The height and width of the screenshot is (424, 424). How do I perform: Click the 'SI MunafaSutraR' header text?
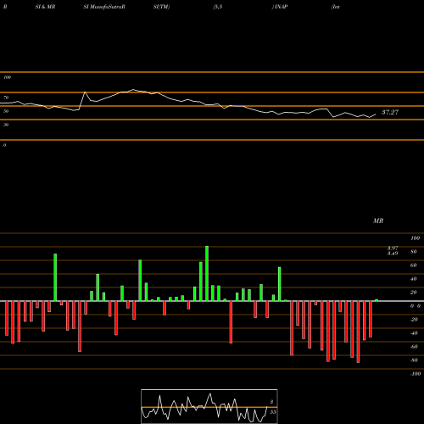104,7
